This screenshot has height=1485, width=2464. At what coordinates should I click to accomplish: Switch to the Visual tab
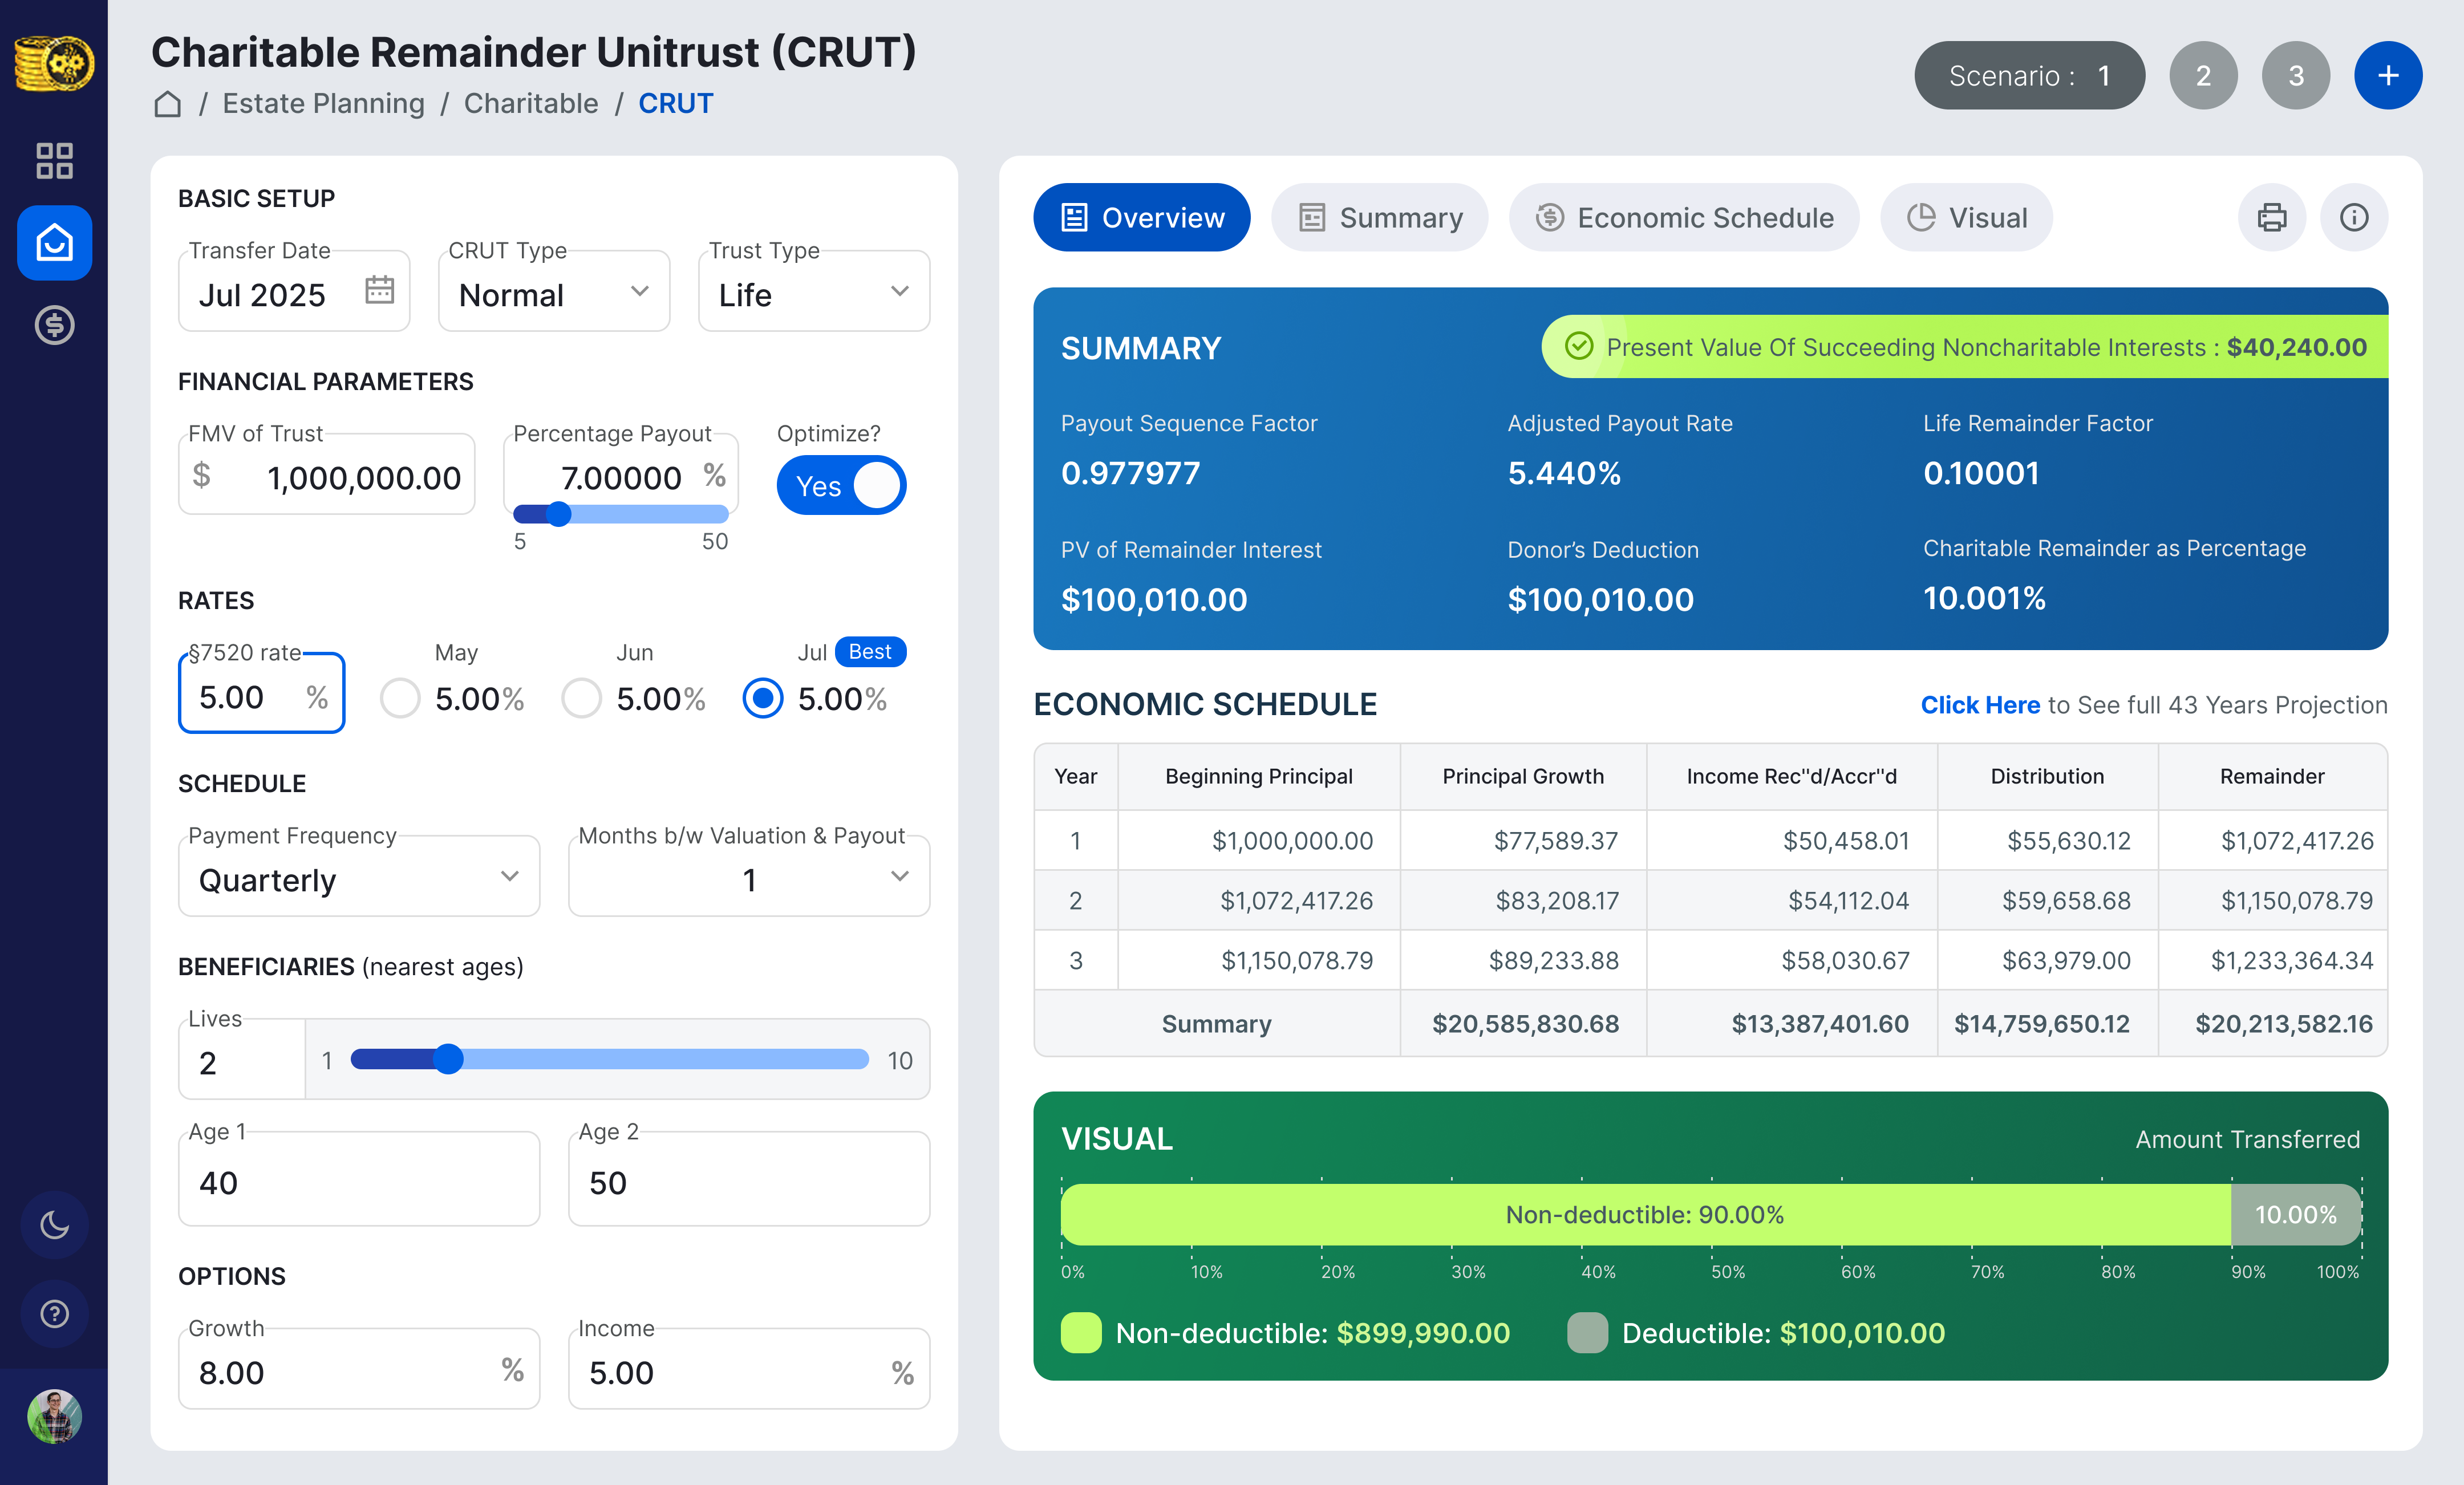(x=1966, y=217)
